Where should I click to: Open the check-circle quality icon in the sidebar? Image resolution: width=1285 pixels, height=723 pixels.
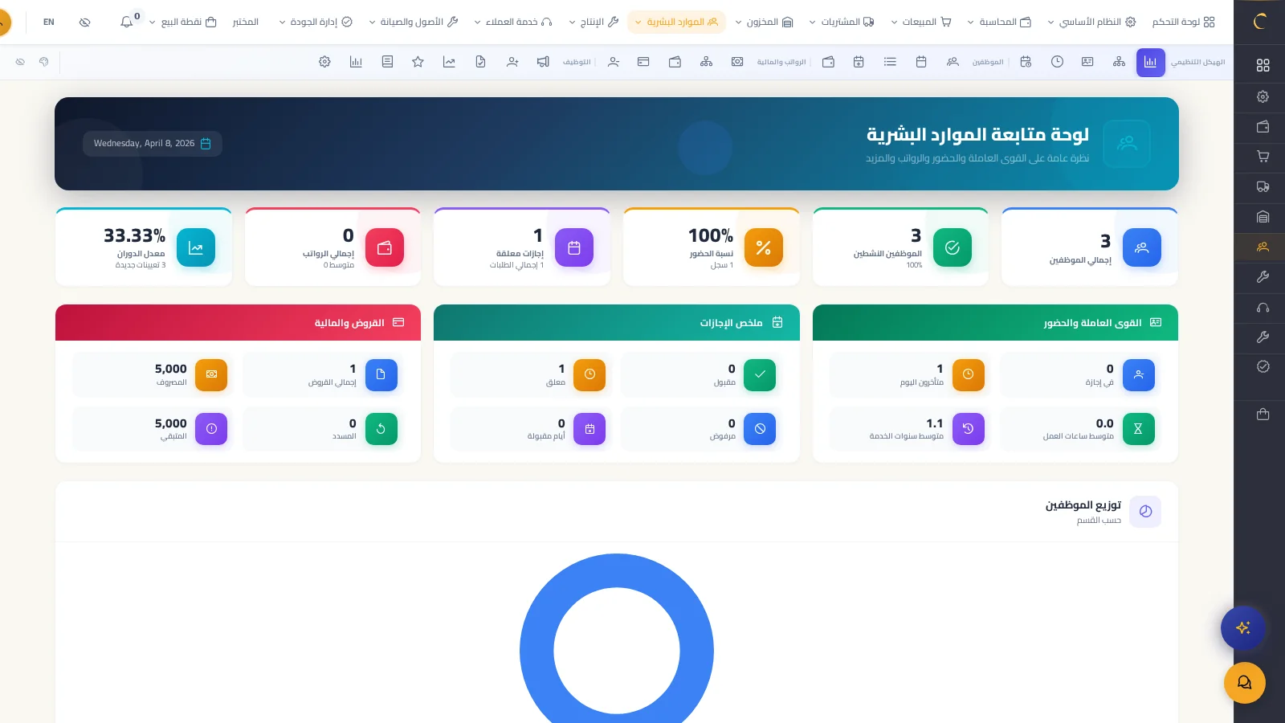tap(1263, 366)
